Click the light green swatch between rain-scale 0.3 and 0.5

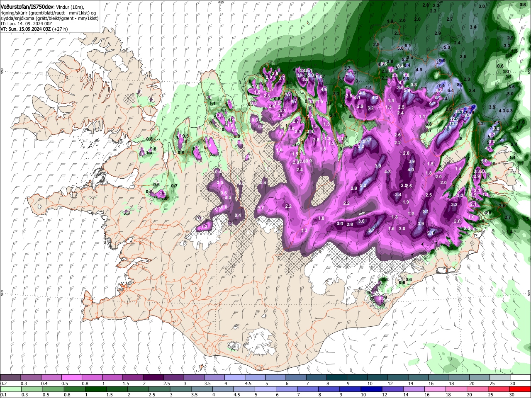click(32, 389)
